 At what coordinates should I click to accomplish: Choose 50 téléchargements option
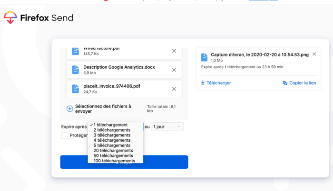point(113,155)
